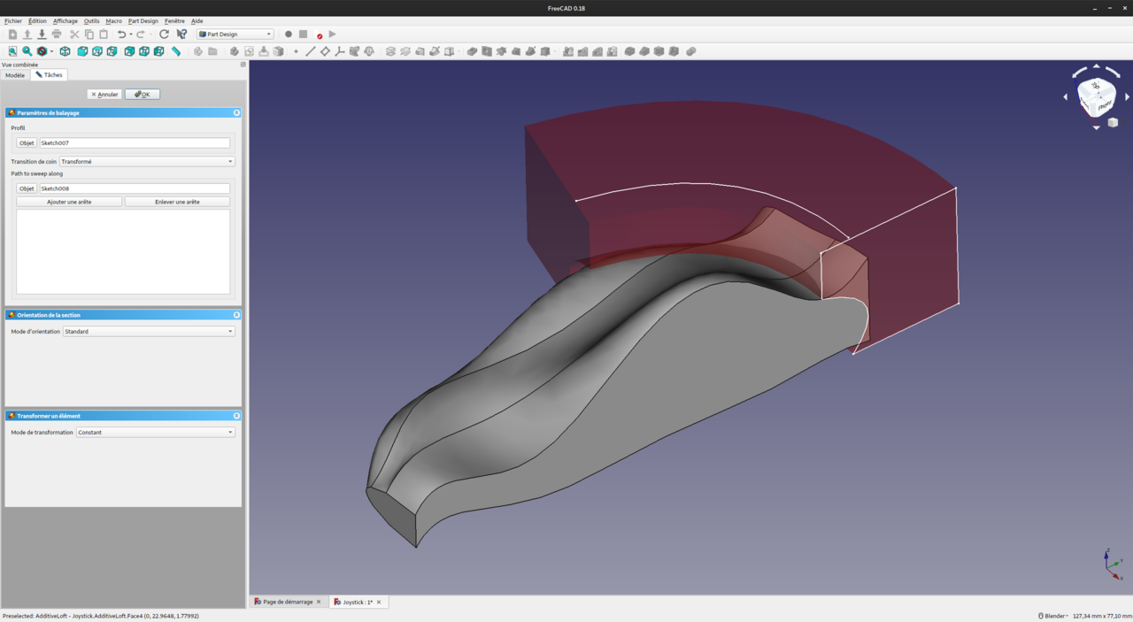This screenshot has height=622, width=1133.
Task: Click the Print icon
Action: (x=57, y=35)
